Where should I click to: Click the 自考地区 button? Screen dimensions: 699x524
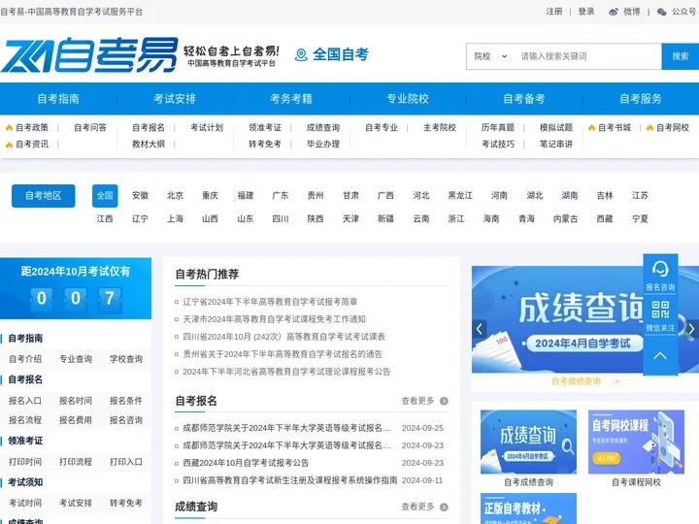[44, 196]
